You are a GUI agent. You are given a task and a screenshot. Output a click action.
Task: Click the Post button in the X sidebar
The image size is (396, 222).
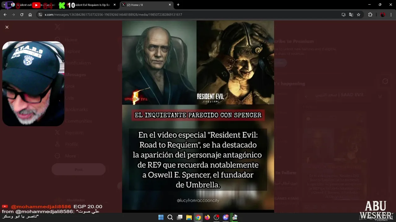[x=79, y=170]
